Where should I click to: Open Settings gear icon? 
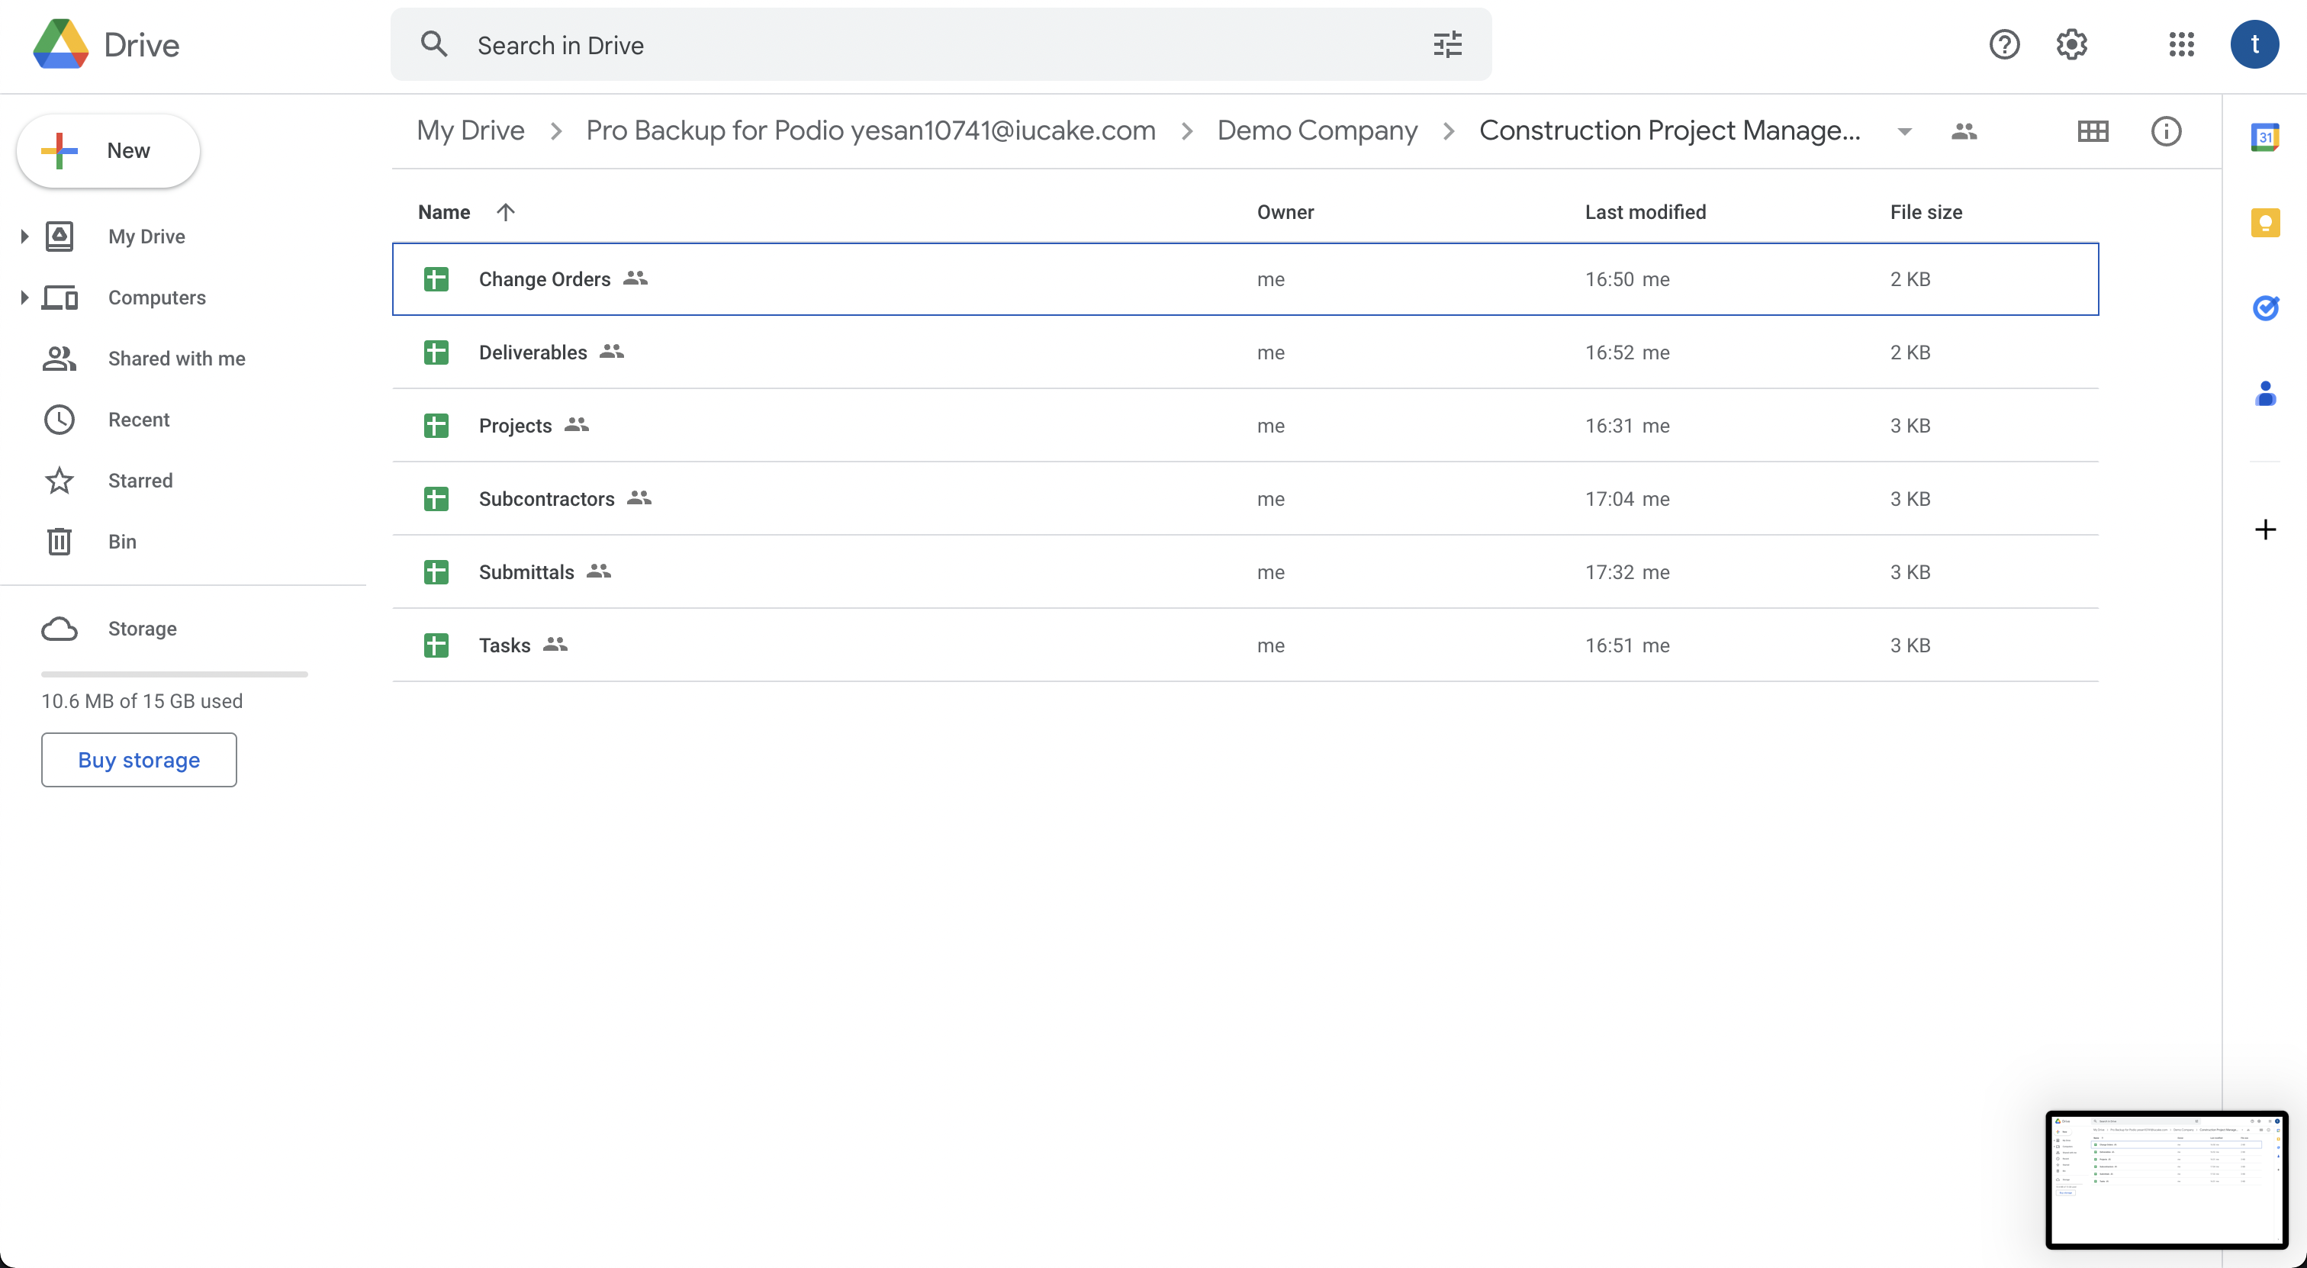tap(2071, 45)
